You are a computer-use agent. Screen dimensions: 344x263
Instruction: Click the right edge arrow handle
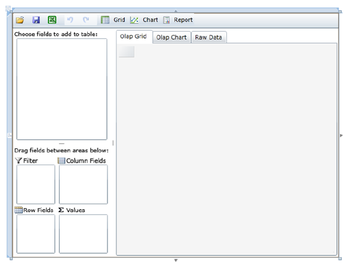click(341, 135)
